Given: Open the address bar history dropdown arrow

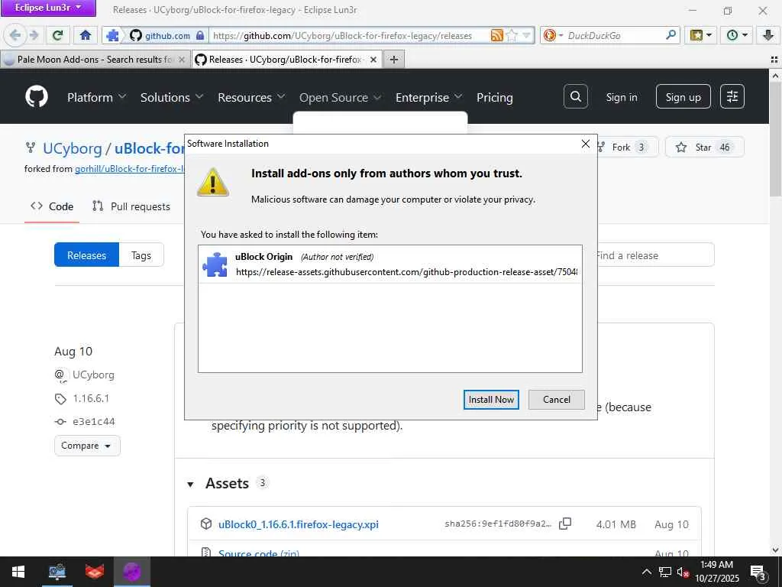Looking at the screenshot, I should pos(527,35).
